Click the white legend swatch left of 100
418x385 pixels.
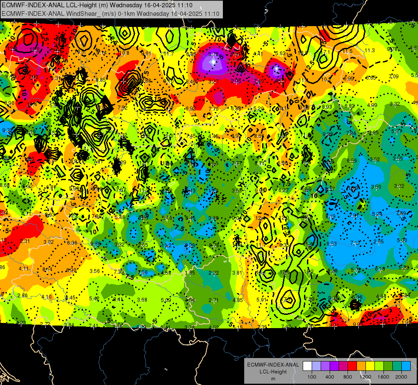pos(307,366)
